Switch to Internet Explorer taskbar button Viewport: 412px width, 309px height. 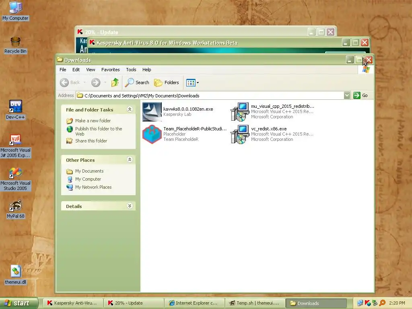[194, 303]
